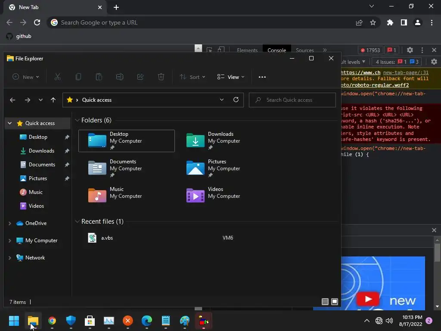Open the roboto-regular.woff2 link in console
The width and height of the screenshot is (441, 331).
[x=375, y=85]
